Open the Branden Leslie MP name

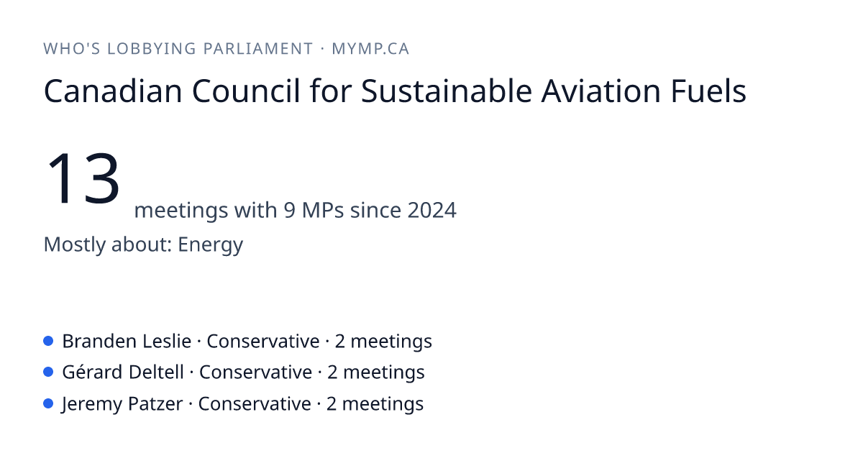127,341
